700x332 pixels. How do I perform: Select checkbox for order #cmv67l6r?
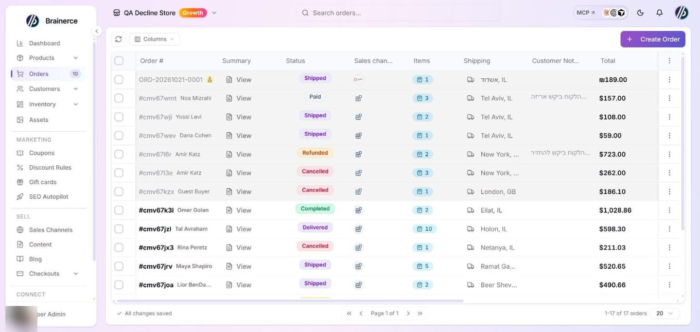click(x=119, y=154)
